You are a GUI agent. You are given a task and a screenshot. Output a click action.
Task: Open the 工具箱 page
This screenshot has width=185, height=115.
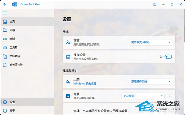(x=27, y=47)
